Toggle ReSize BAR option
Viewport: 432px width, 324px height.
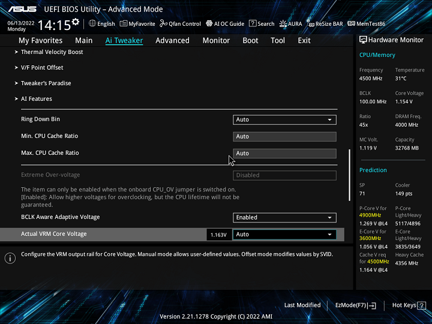pyautogui.click(x=325, y=24)
